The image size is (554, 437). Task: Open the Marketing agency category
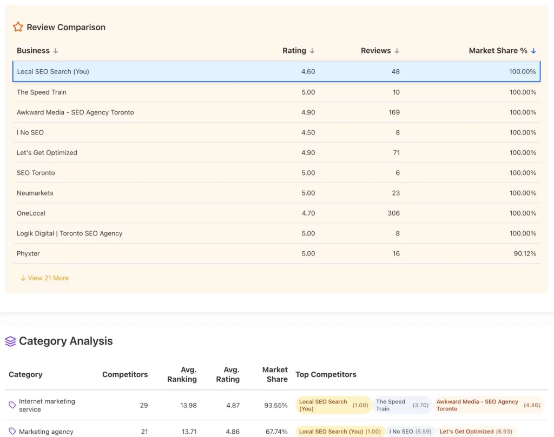coord(47,432)
